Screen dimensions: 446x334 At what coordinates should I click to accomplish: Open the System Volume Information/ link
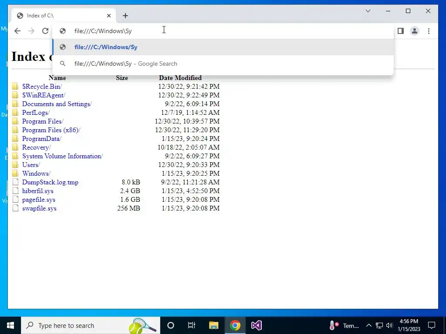click(62, 156)
